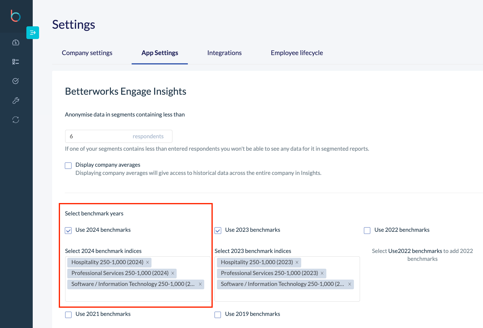Remove Professional Services 250-1,000 (2024) tag
This screenshot has width=483, height=328.
point(173,273)
